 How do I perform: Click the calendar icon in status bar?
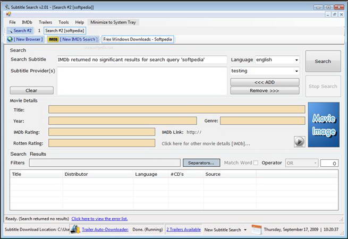click(x=256, y=229)
